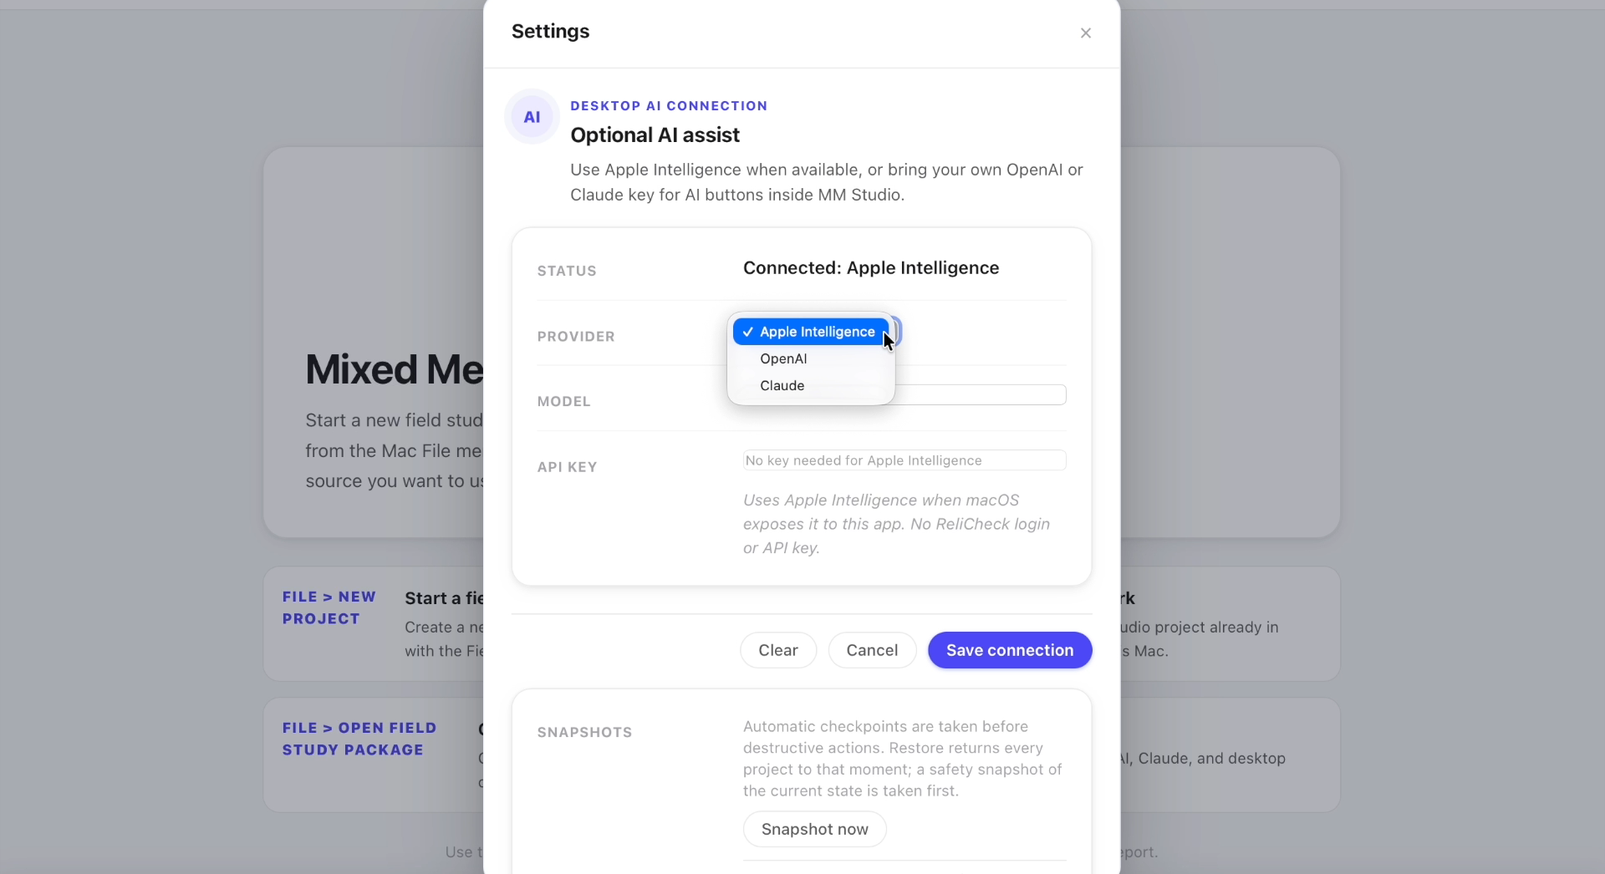Click the PROVIDER label
1605x874 pixels.
tap(576, 337)
